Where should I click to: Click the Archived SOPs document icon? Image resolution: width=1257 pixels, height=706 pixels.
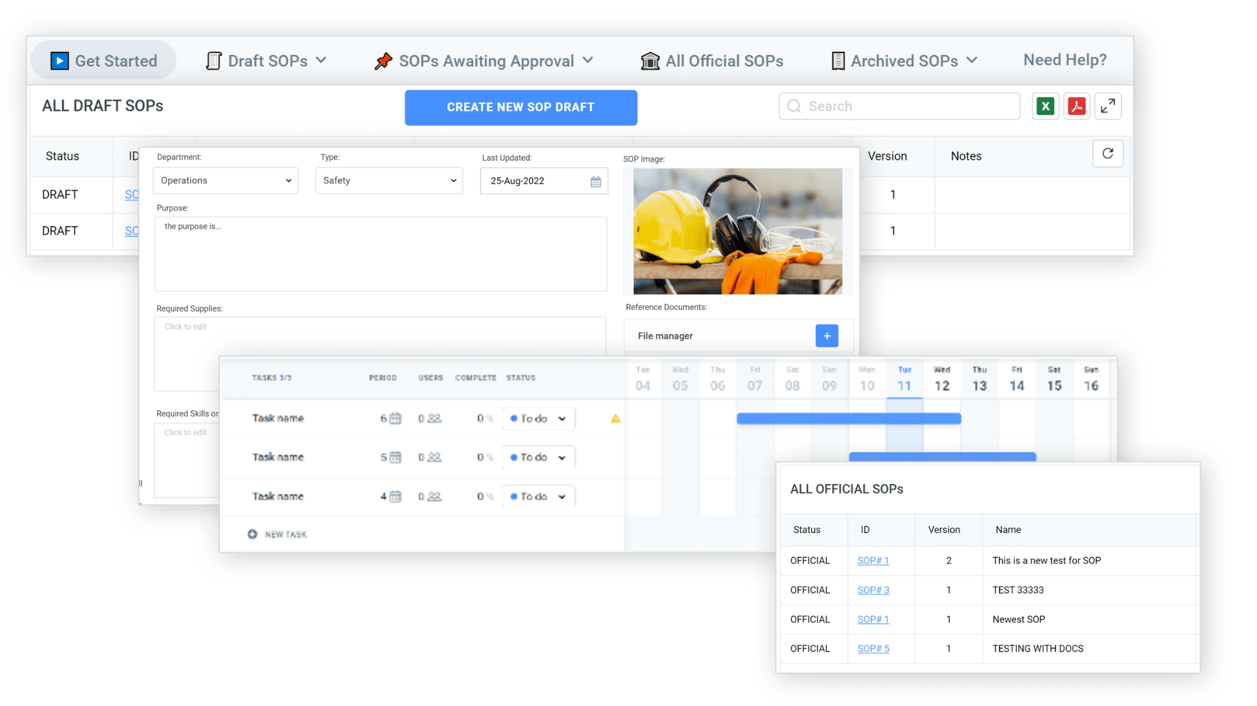click(x=838, y=61)
